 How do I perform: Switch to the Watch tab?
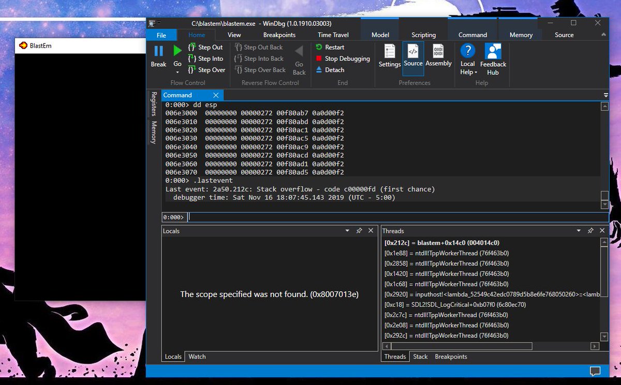point(197,357)
